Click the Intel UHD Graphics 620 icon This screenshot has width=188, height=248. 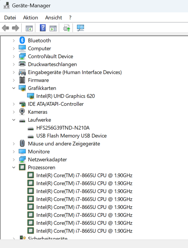click(x=31, y=96)
